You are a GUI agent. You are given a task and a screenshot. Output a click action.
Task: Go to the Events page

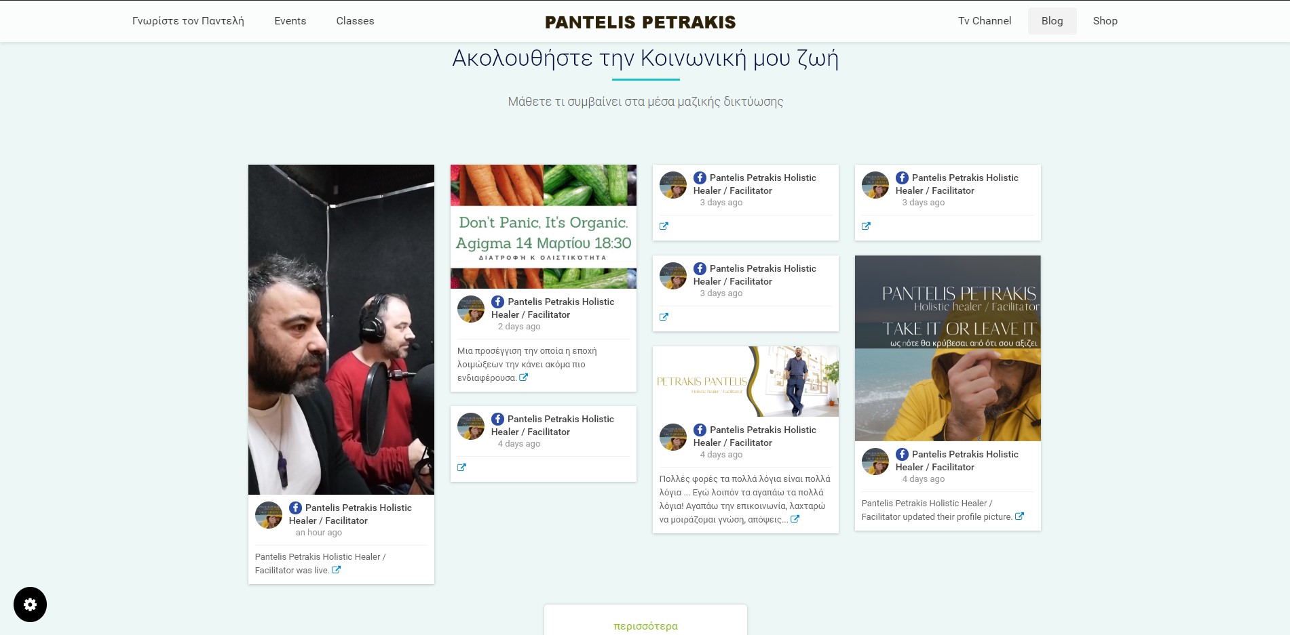pyautogui.click(x=290, y=21)
